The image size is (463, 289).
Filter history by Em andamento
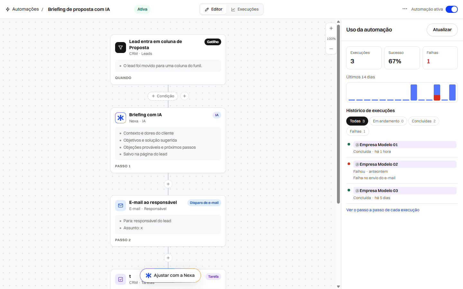click(x=388, y=121)
